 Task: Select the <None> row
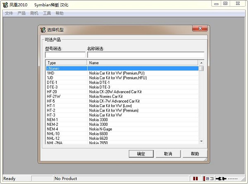(x=122, y=68)
